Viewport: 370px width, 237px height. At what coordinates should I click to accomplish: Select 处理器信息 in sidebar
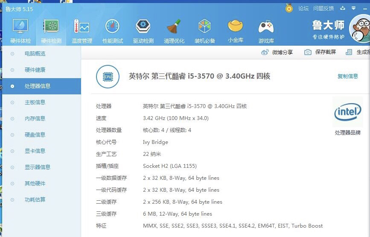point(41,86)
